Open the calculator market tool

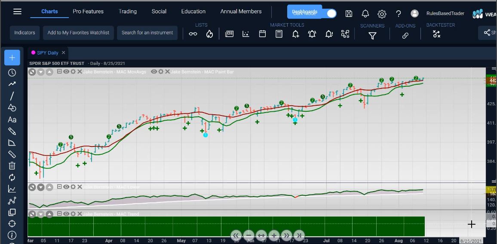279,34
